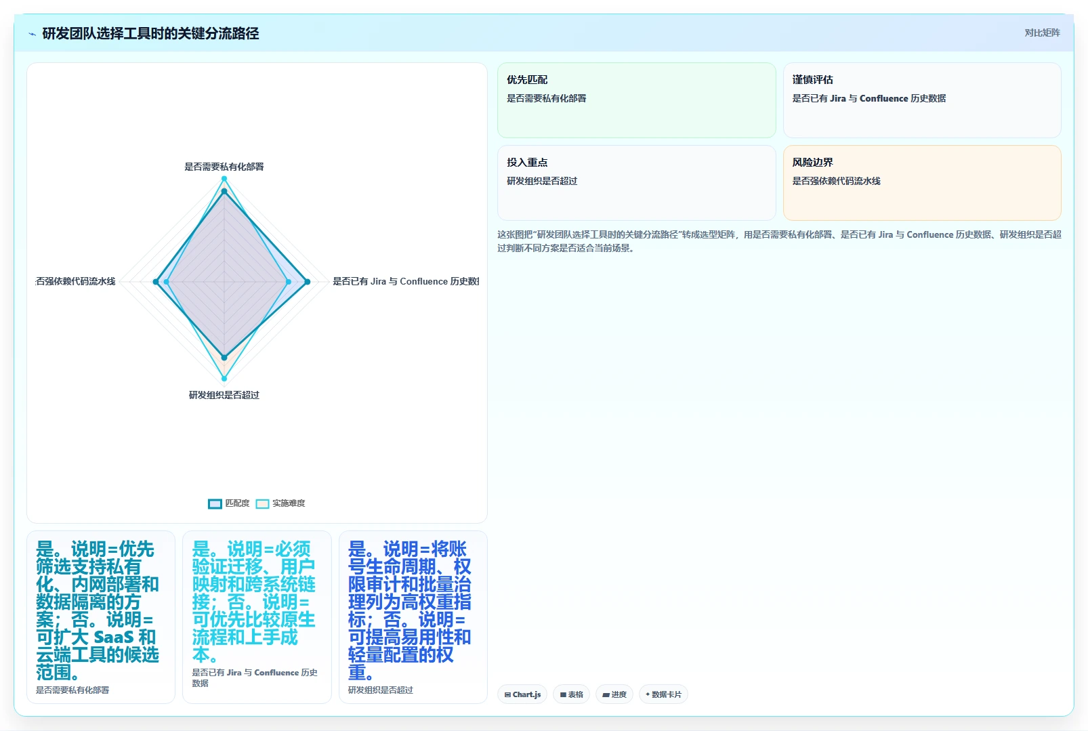This screenshot has width=1088, height=731.
Task: Click the 进度 tag icon
Action: [x=606, y=694]
